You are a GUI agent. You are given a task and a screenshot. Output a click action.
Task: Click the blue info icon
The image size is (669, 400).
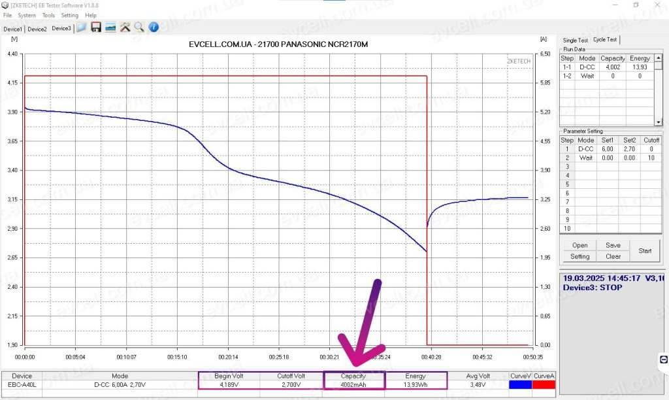(x=154, y=27)
